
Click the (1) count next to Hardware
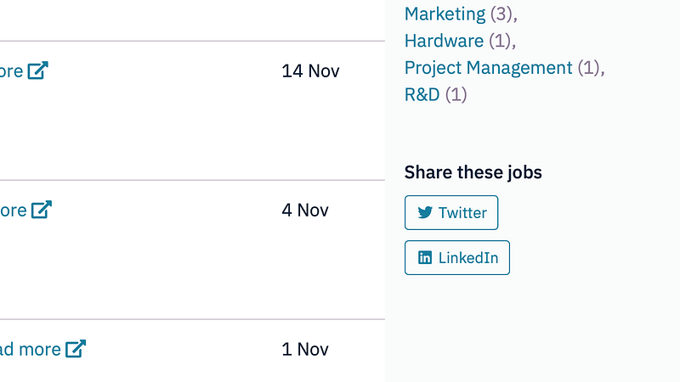point(500,41)
